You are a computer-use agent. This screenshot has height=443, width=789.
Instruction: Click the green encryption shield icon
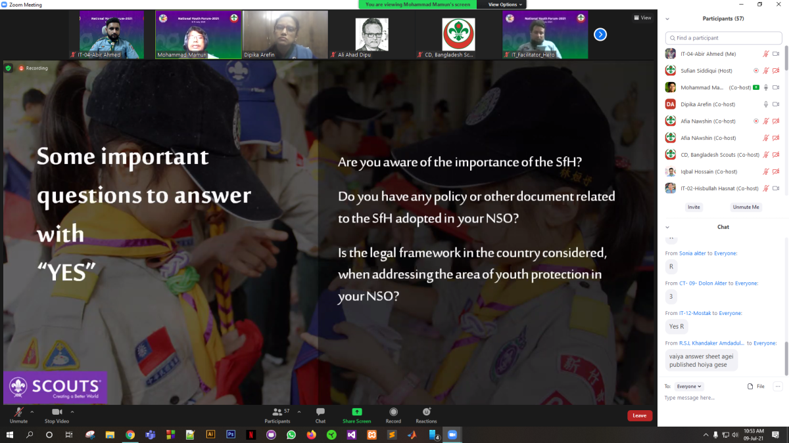coord(9,68)
